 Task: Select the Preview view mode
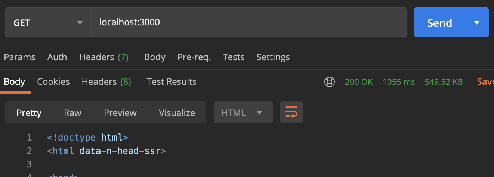[120, 113]
